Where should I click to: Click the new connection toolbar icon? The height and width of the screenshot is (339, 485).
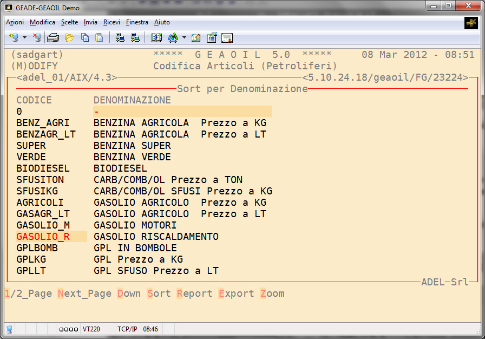point(14,38)
